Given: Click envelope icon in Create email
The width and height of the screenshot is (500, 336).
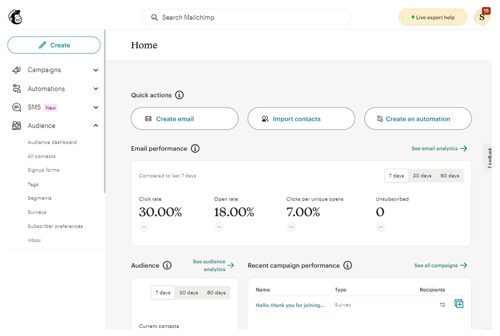Looking at the screenshot, I should [148, 119].
